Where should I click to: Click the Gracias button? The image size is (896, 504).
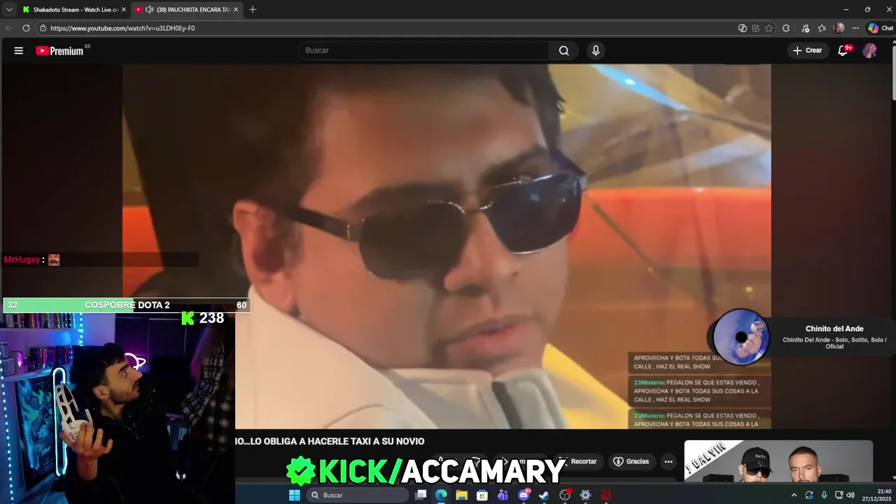click(631, 461)
